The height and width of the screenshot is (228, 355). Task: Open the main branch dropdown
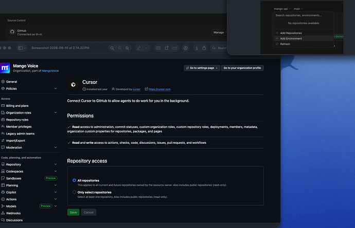pos(298,9)
